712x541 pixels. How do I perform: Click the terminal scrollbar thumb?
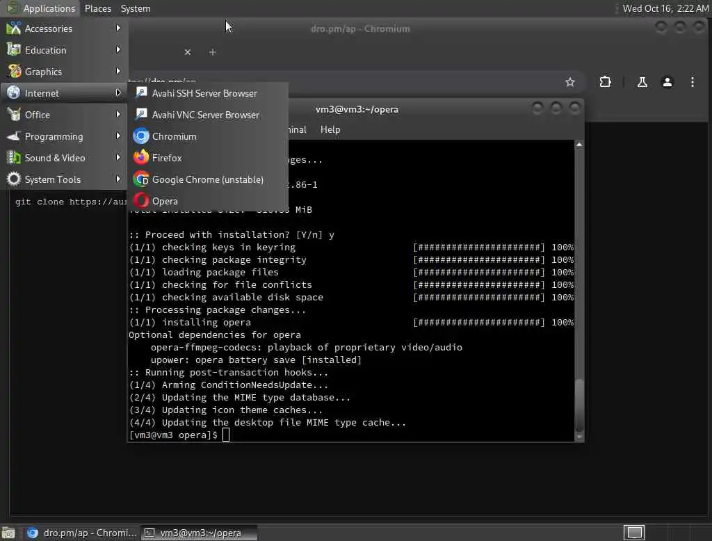click(579, 404)
